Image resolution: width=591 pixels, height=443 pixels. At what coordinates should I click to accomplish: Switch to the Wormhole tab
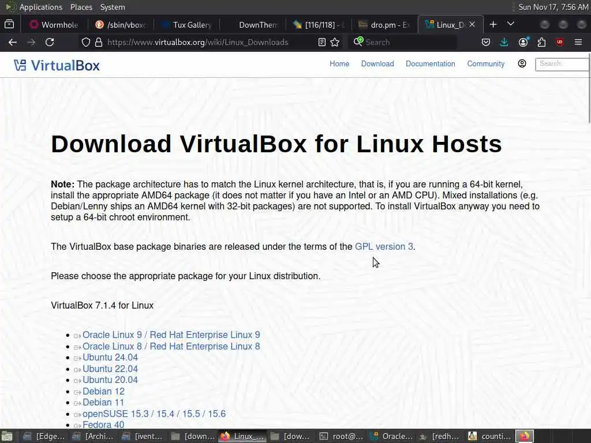pos(54,25)
